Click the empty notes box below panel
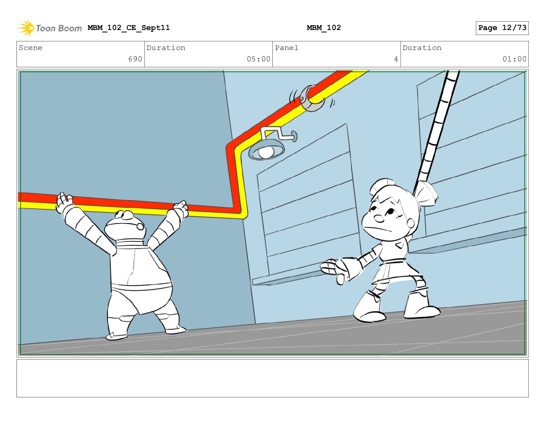Image resolution: width=546 pixels, height=422 pixels. click(273, 378)
